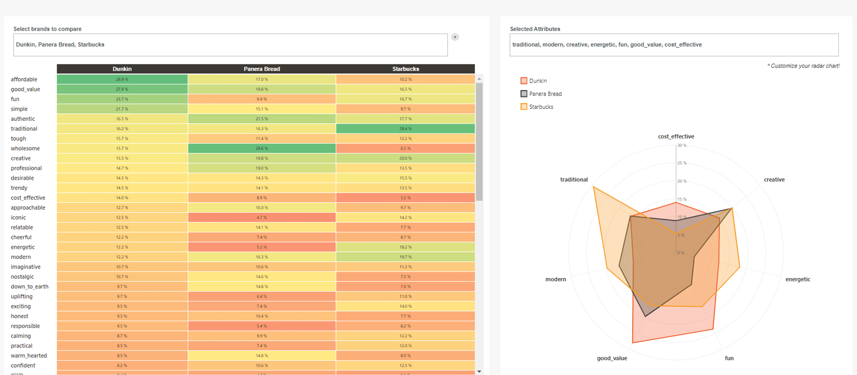
Task: Click Starbucks modern cell 19.7 %
Action: [405, 257]
